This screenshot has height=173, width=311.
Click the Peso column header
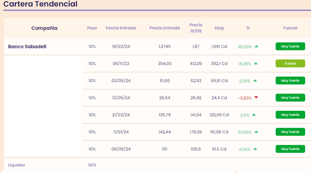click(x=92, y=28)
